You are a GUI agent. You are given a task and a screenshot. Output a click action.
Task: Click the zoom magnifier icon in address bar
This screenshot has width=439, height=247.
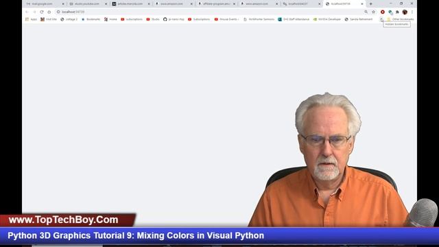[366, 12]
